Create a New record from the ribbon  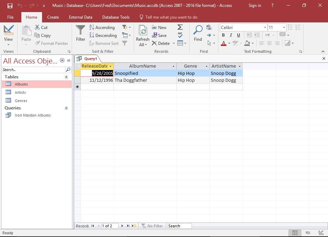pyautogui.click(x=159, y=28)
